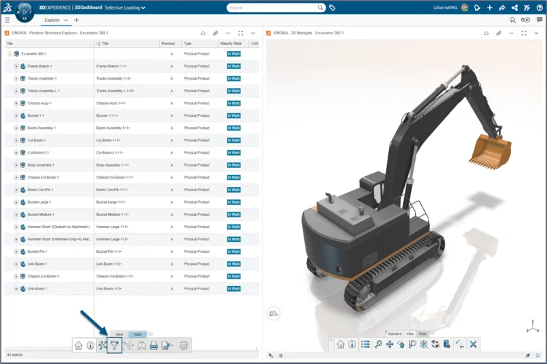Click the information icon in 3D Navigate toolbar
Screen dimensions: 547x364
[351, 344]
